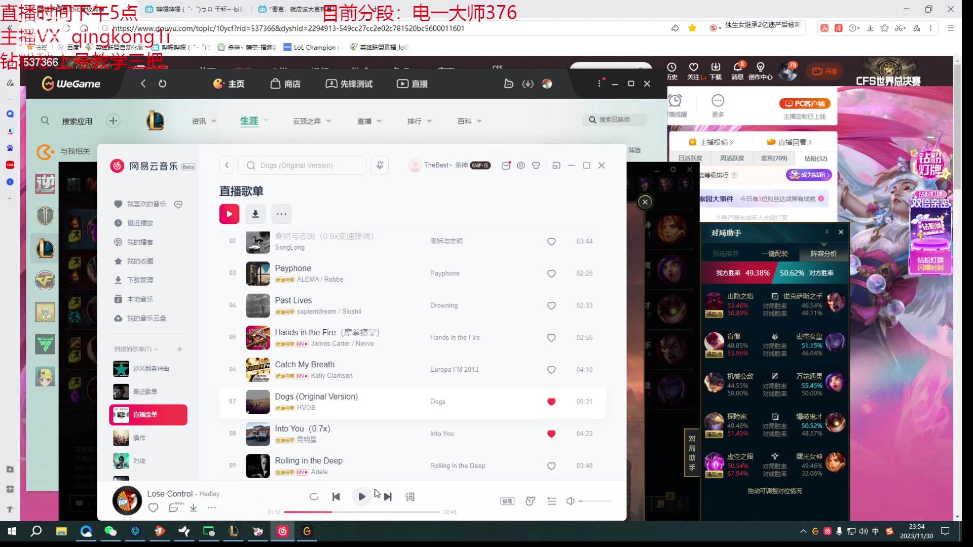Open the play queue list

click(552, 501)
